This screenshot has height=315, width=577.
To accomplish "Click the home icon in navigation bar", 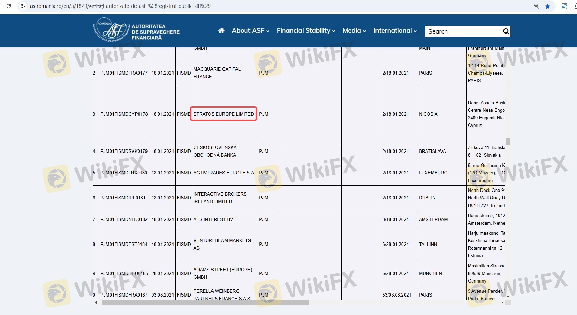I will coord(221,31).
